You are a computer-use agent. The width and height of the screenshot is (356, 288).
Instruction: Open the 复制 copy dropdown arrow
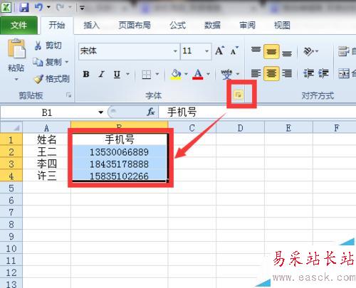coord(67,62)
